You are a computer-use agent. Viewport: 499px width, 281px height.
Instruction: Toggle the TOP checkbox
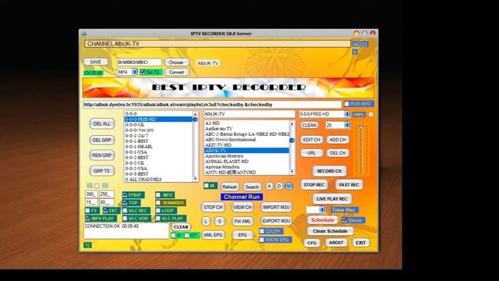(125, 203)
